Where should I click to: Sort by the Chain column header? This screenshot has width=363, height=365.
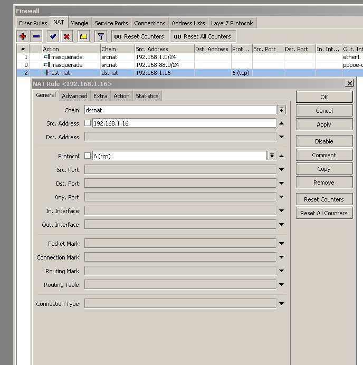click(118, 49)
